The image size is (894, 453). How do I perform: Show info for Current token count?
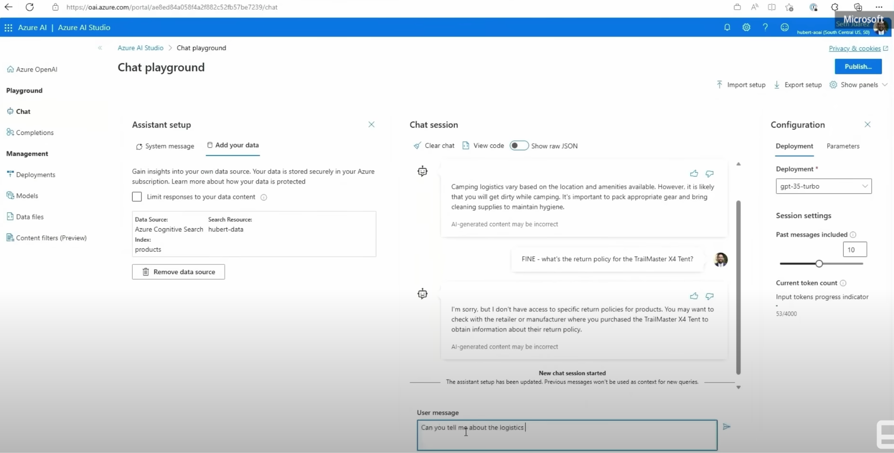click(843, 283)
